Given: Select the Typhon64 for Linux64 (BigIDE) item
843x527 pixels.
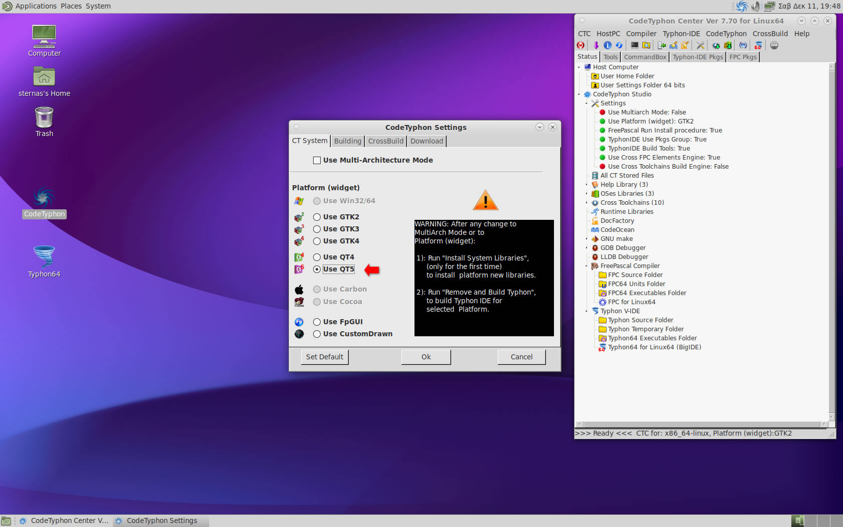Looking at the screenshot, I should pyautogui.click(x=654, y=347).
